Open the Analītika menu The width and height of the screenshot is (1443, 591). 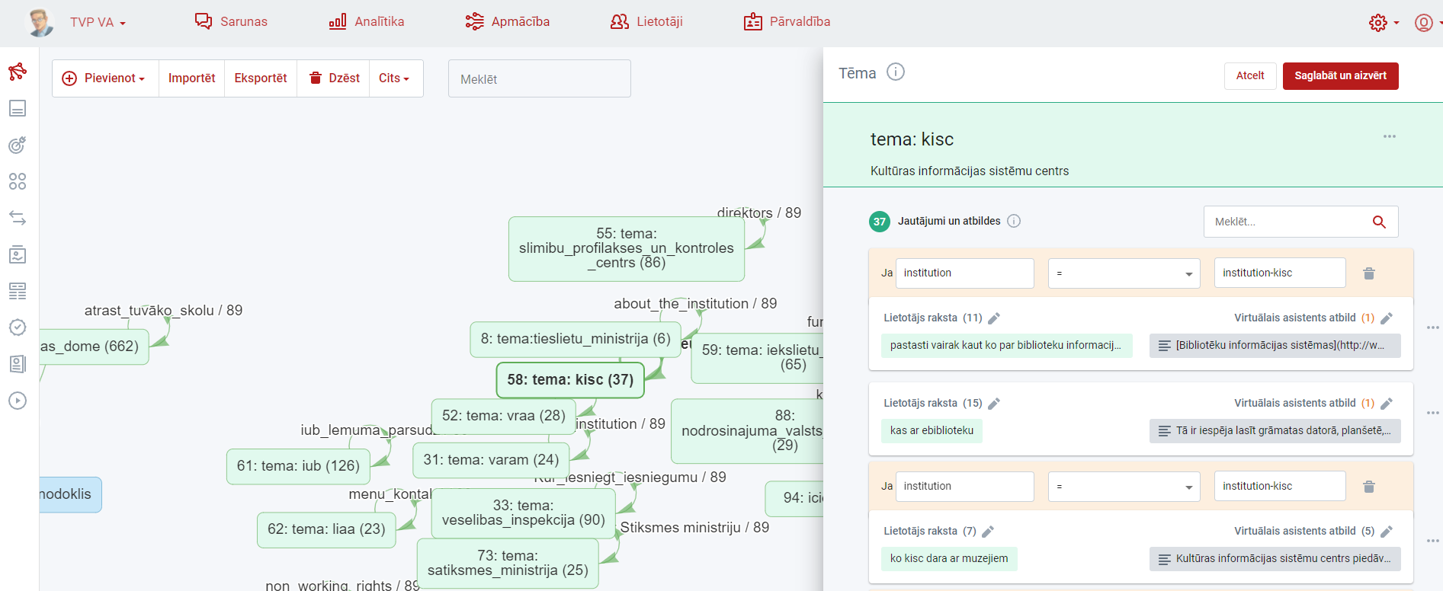(x=367, y=22)
